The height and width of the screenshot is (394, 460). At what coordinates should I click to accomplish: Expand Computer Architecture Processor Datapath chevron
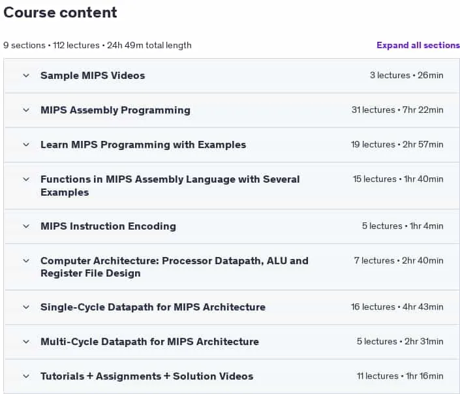26,261
